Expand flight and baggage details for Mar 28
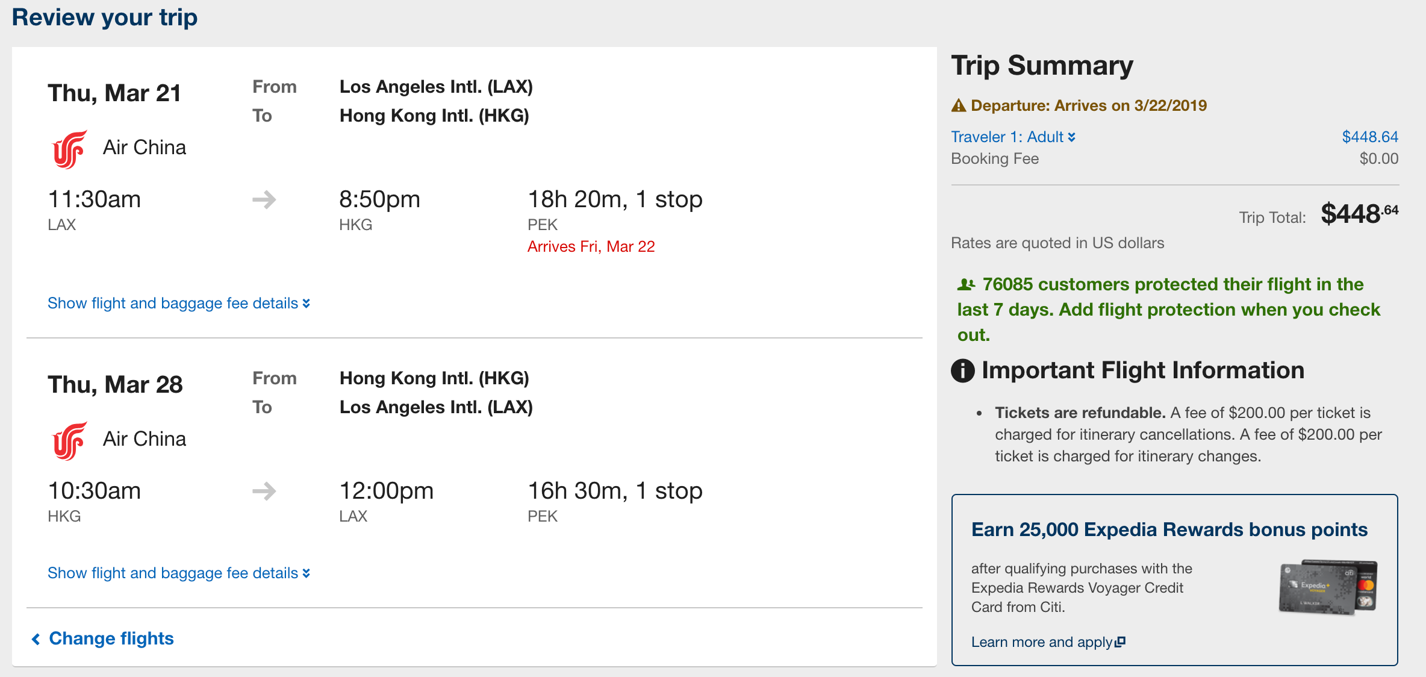The width and height of the screenshot is (1426, 677). [x=179, y=573]
